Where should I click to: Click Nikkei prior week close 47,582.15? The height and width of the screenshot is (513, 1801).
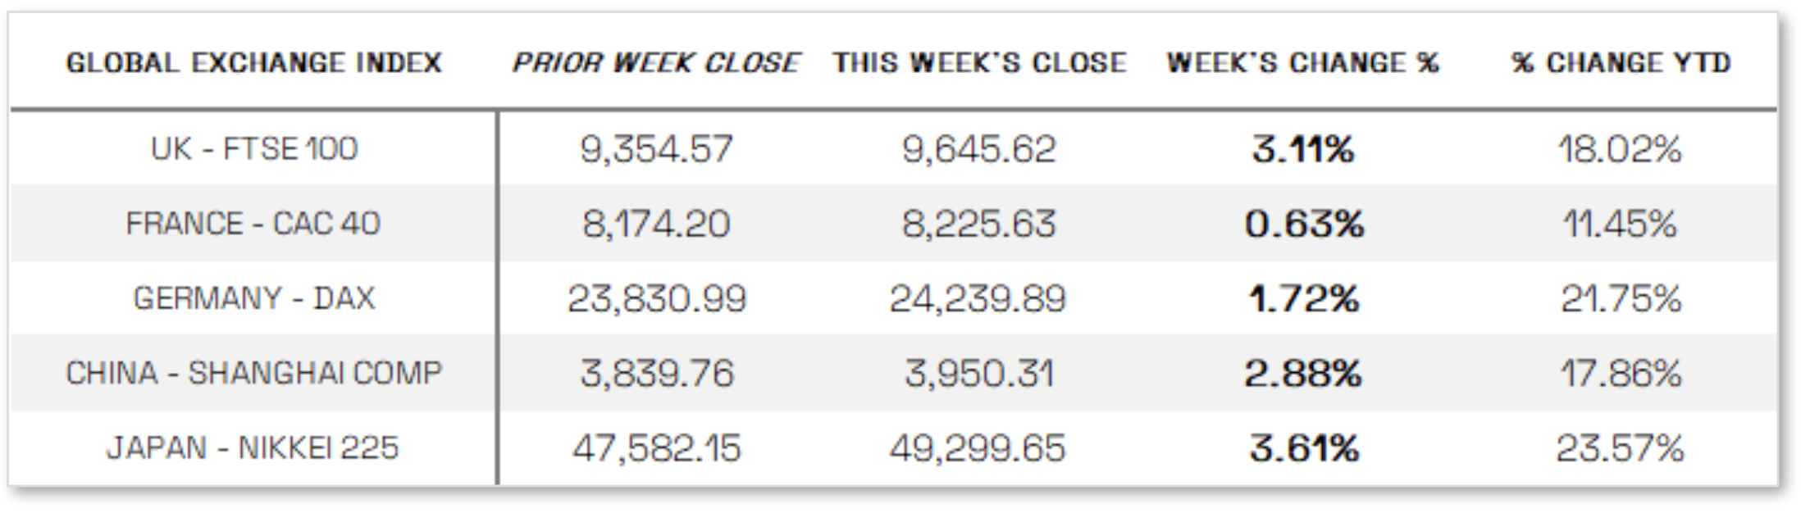coord(656,448)
